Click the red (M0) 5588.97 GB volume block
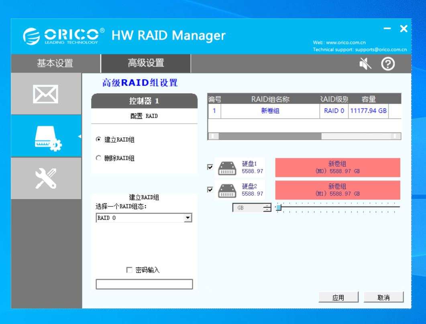The width and height of the screenshot is (426, 324). coord(338,167)
